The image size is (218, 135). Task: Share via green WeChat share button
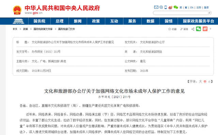(x=199, y=29)
